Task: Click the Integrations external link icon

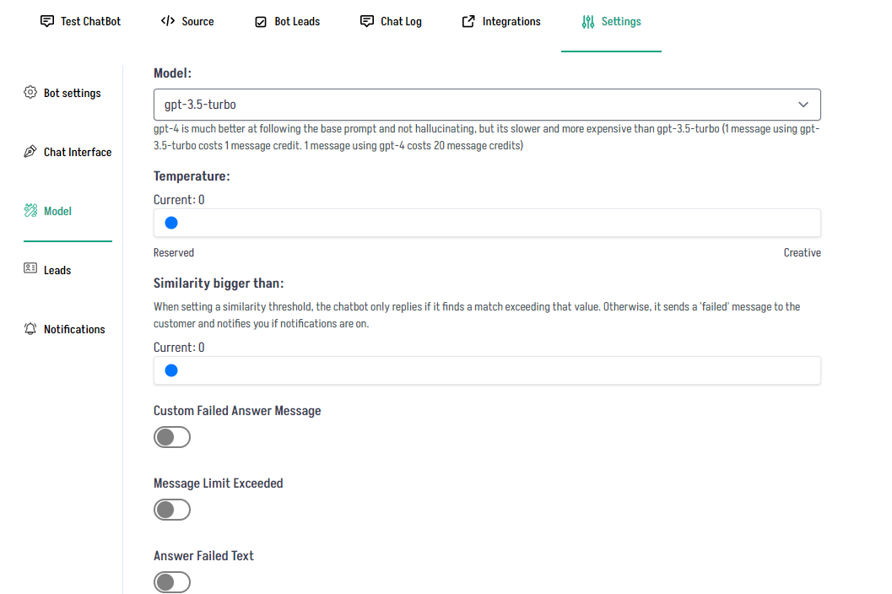Action: point(468,21)
